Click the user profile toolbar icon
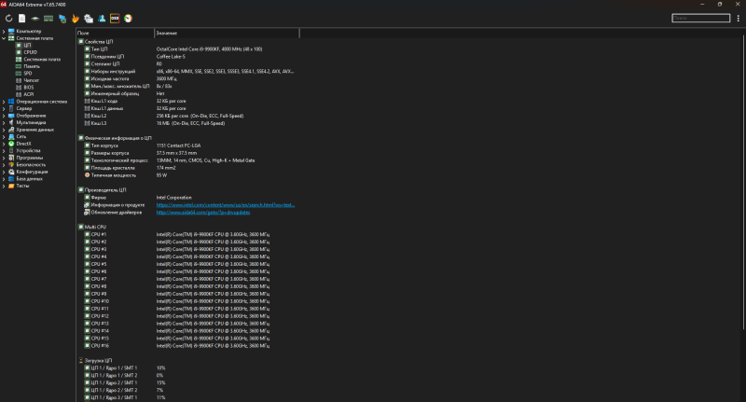The width and height of the screenshot is (746, 402). click(x=101, y=18)
